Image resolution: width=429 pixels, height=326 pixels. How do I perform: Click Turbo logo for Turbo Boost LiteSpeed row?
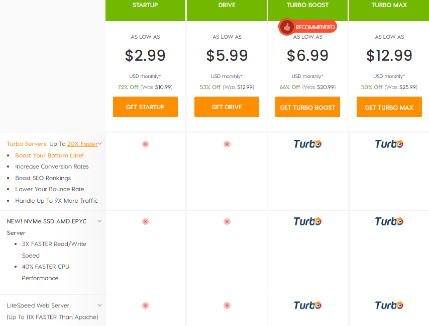pyautogui.click(x=307, y=305)
